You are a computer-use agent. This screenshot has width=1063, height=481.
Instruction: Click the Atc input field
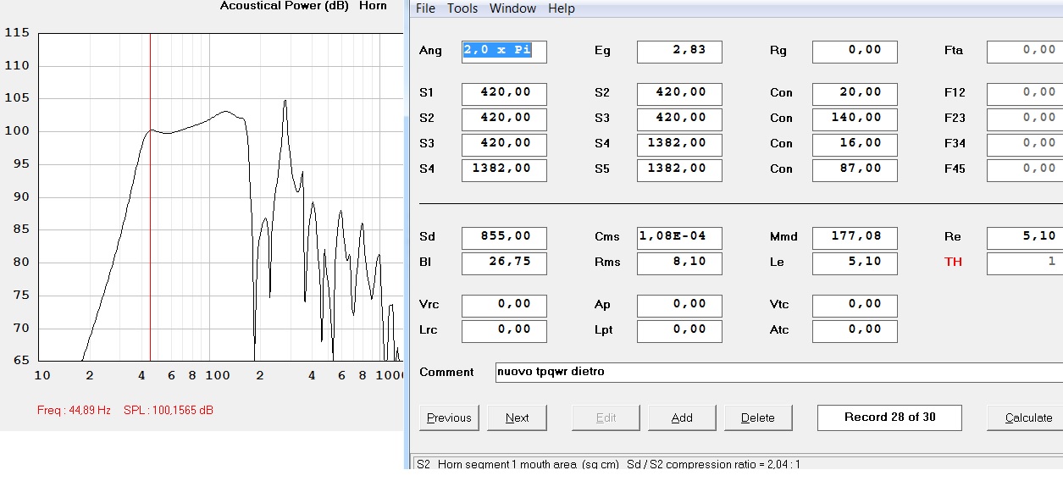[x=855, y=330]
